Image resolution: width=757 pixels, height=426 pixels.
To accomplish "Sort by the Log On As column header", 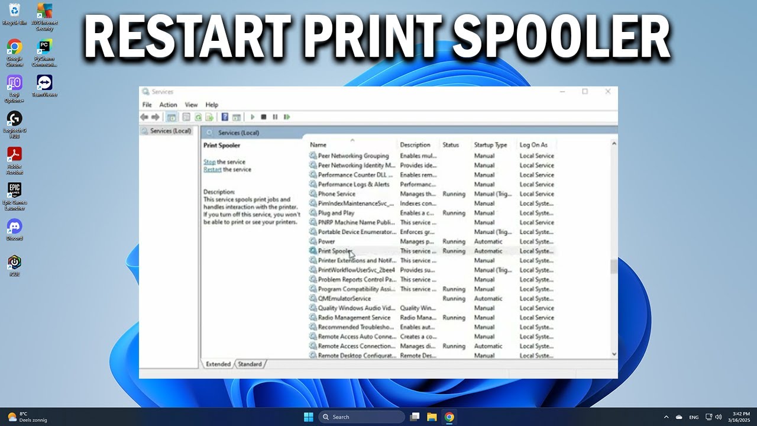I will (x=537, y=144).
